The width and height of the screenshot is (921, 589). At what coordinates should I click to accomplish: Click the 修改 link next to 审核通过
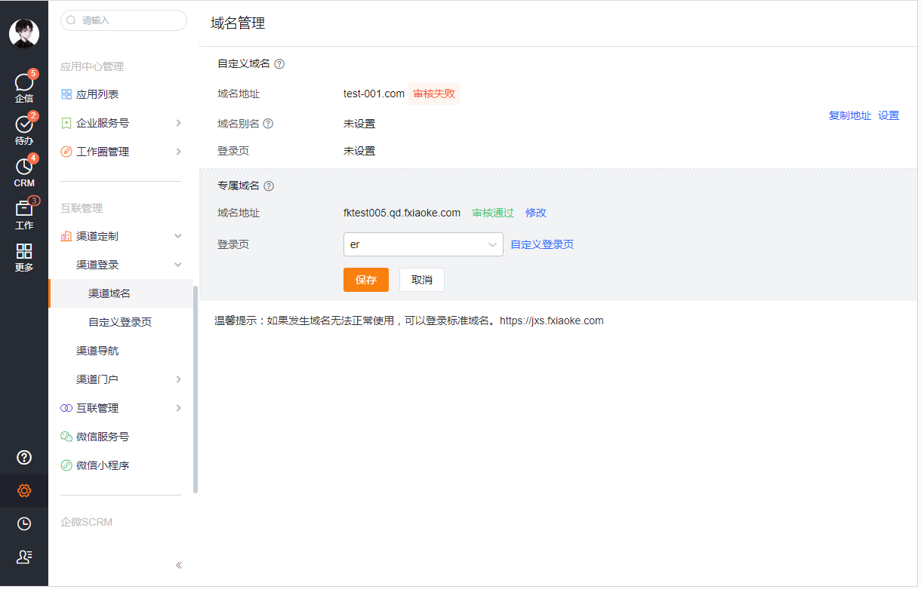coord(536,213)
